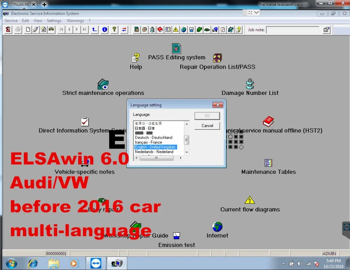Open Internet Explorer from the taskbar
This screenshot has width=350, height=270.
(33, 264)
